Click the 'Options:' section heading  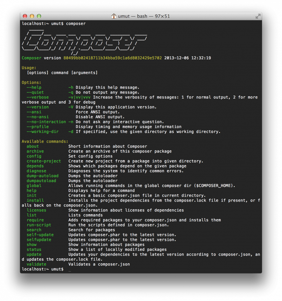pyautogui.click(x=31, y=82)
